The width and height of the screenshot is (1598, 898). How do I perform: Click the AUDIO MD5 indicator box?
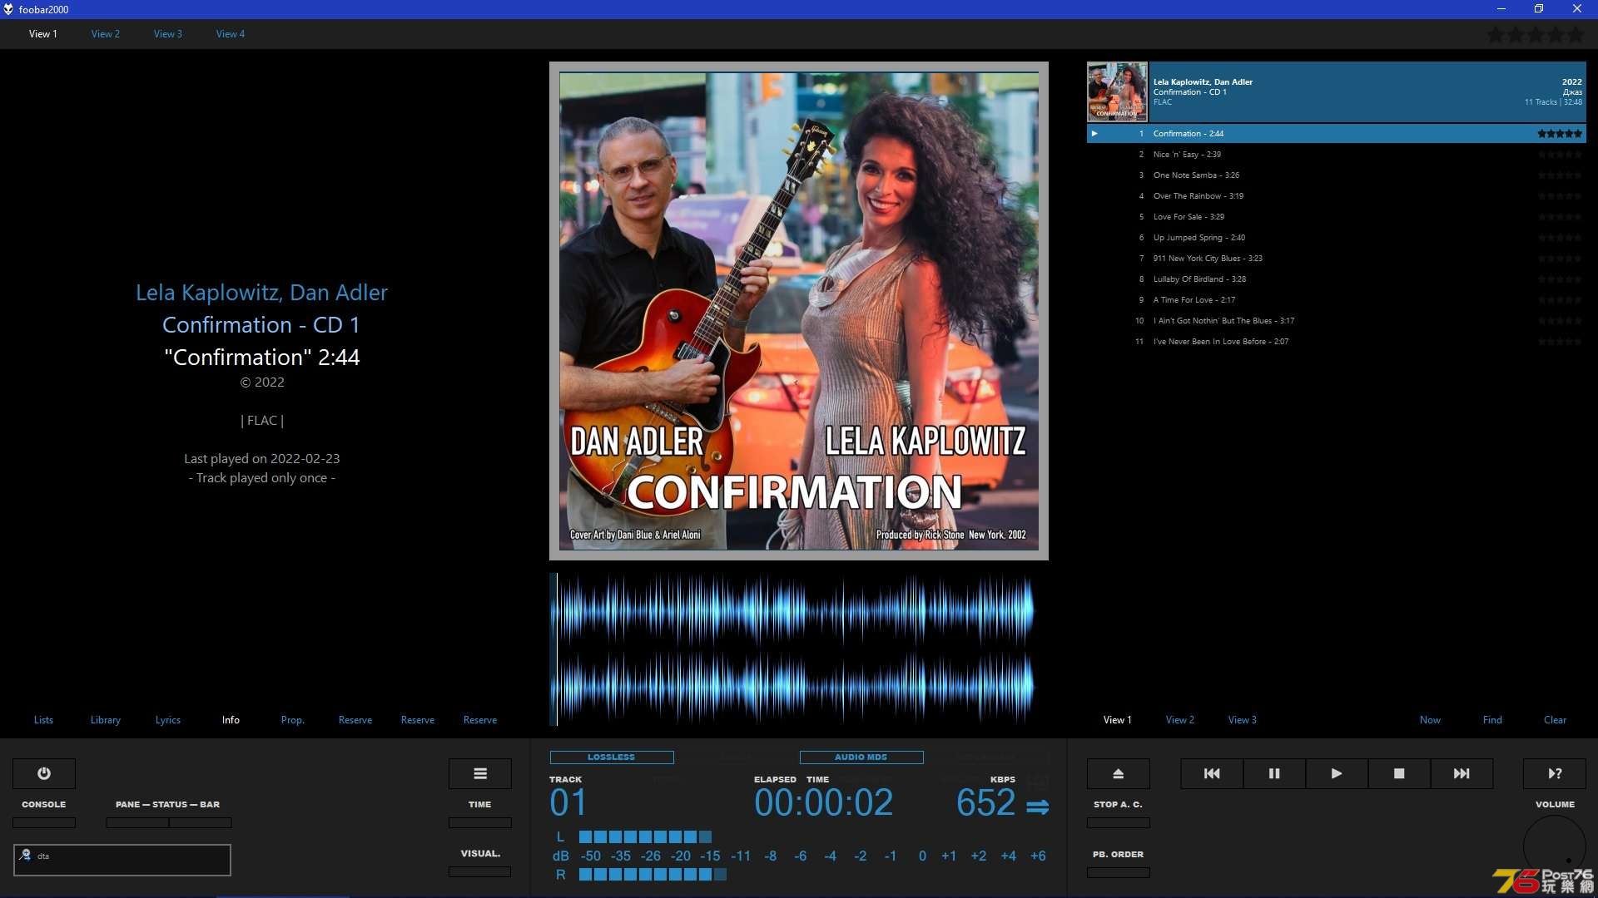click(861, 757)
